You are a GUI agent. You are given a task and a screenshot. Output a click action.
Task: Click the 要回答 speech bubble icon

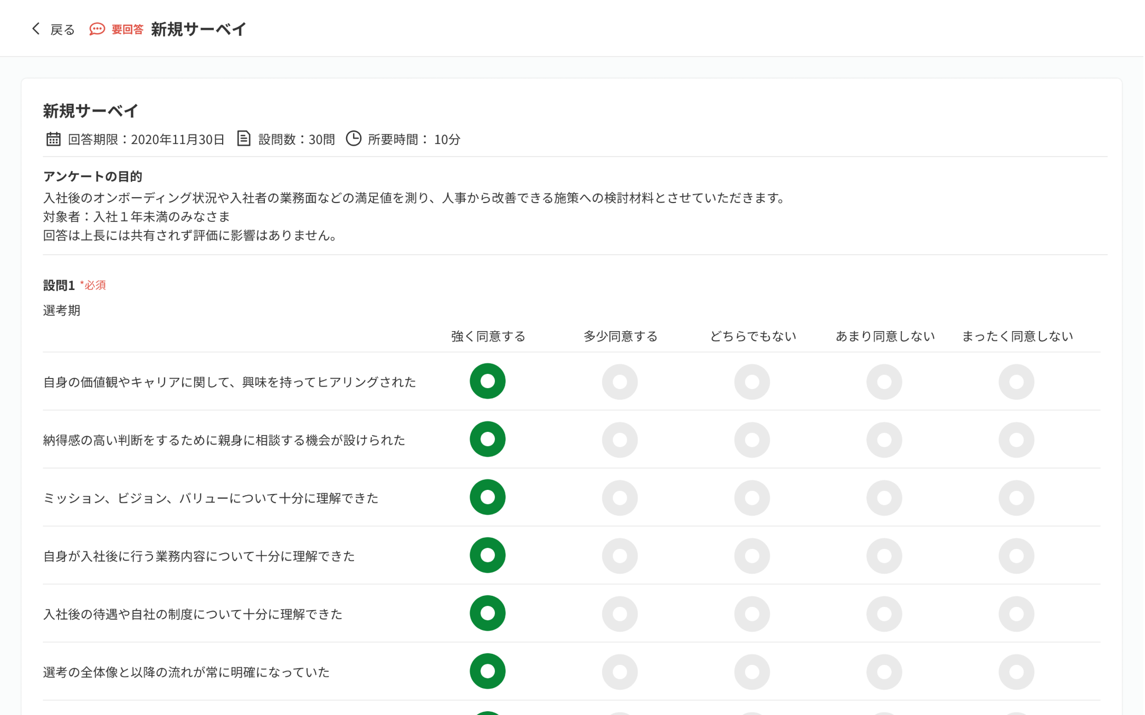(x=97, y=29)
